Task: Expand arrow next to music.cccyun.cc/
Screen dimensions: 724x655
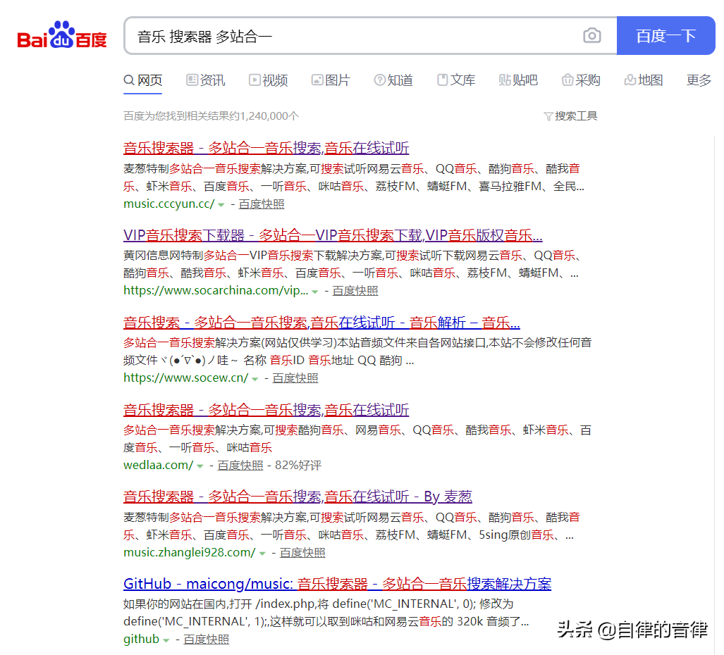Action: [x=221, y=205]
